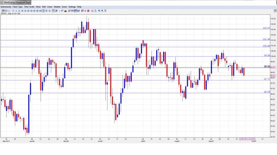This screenshot has height=155, width=277.
Task: Click the zoom out magnifier icon
Action: tap(102, 11)
